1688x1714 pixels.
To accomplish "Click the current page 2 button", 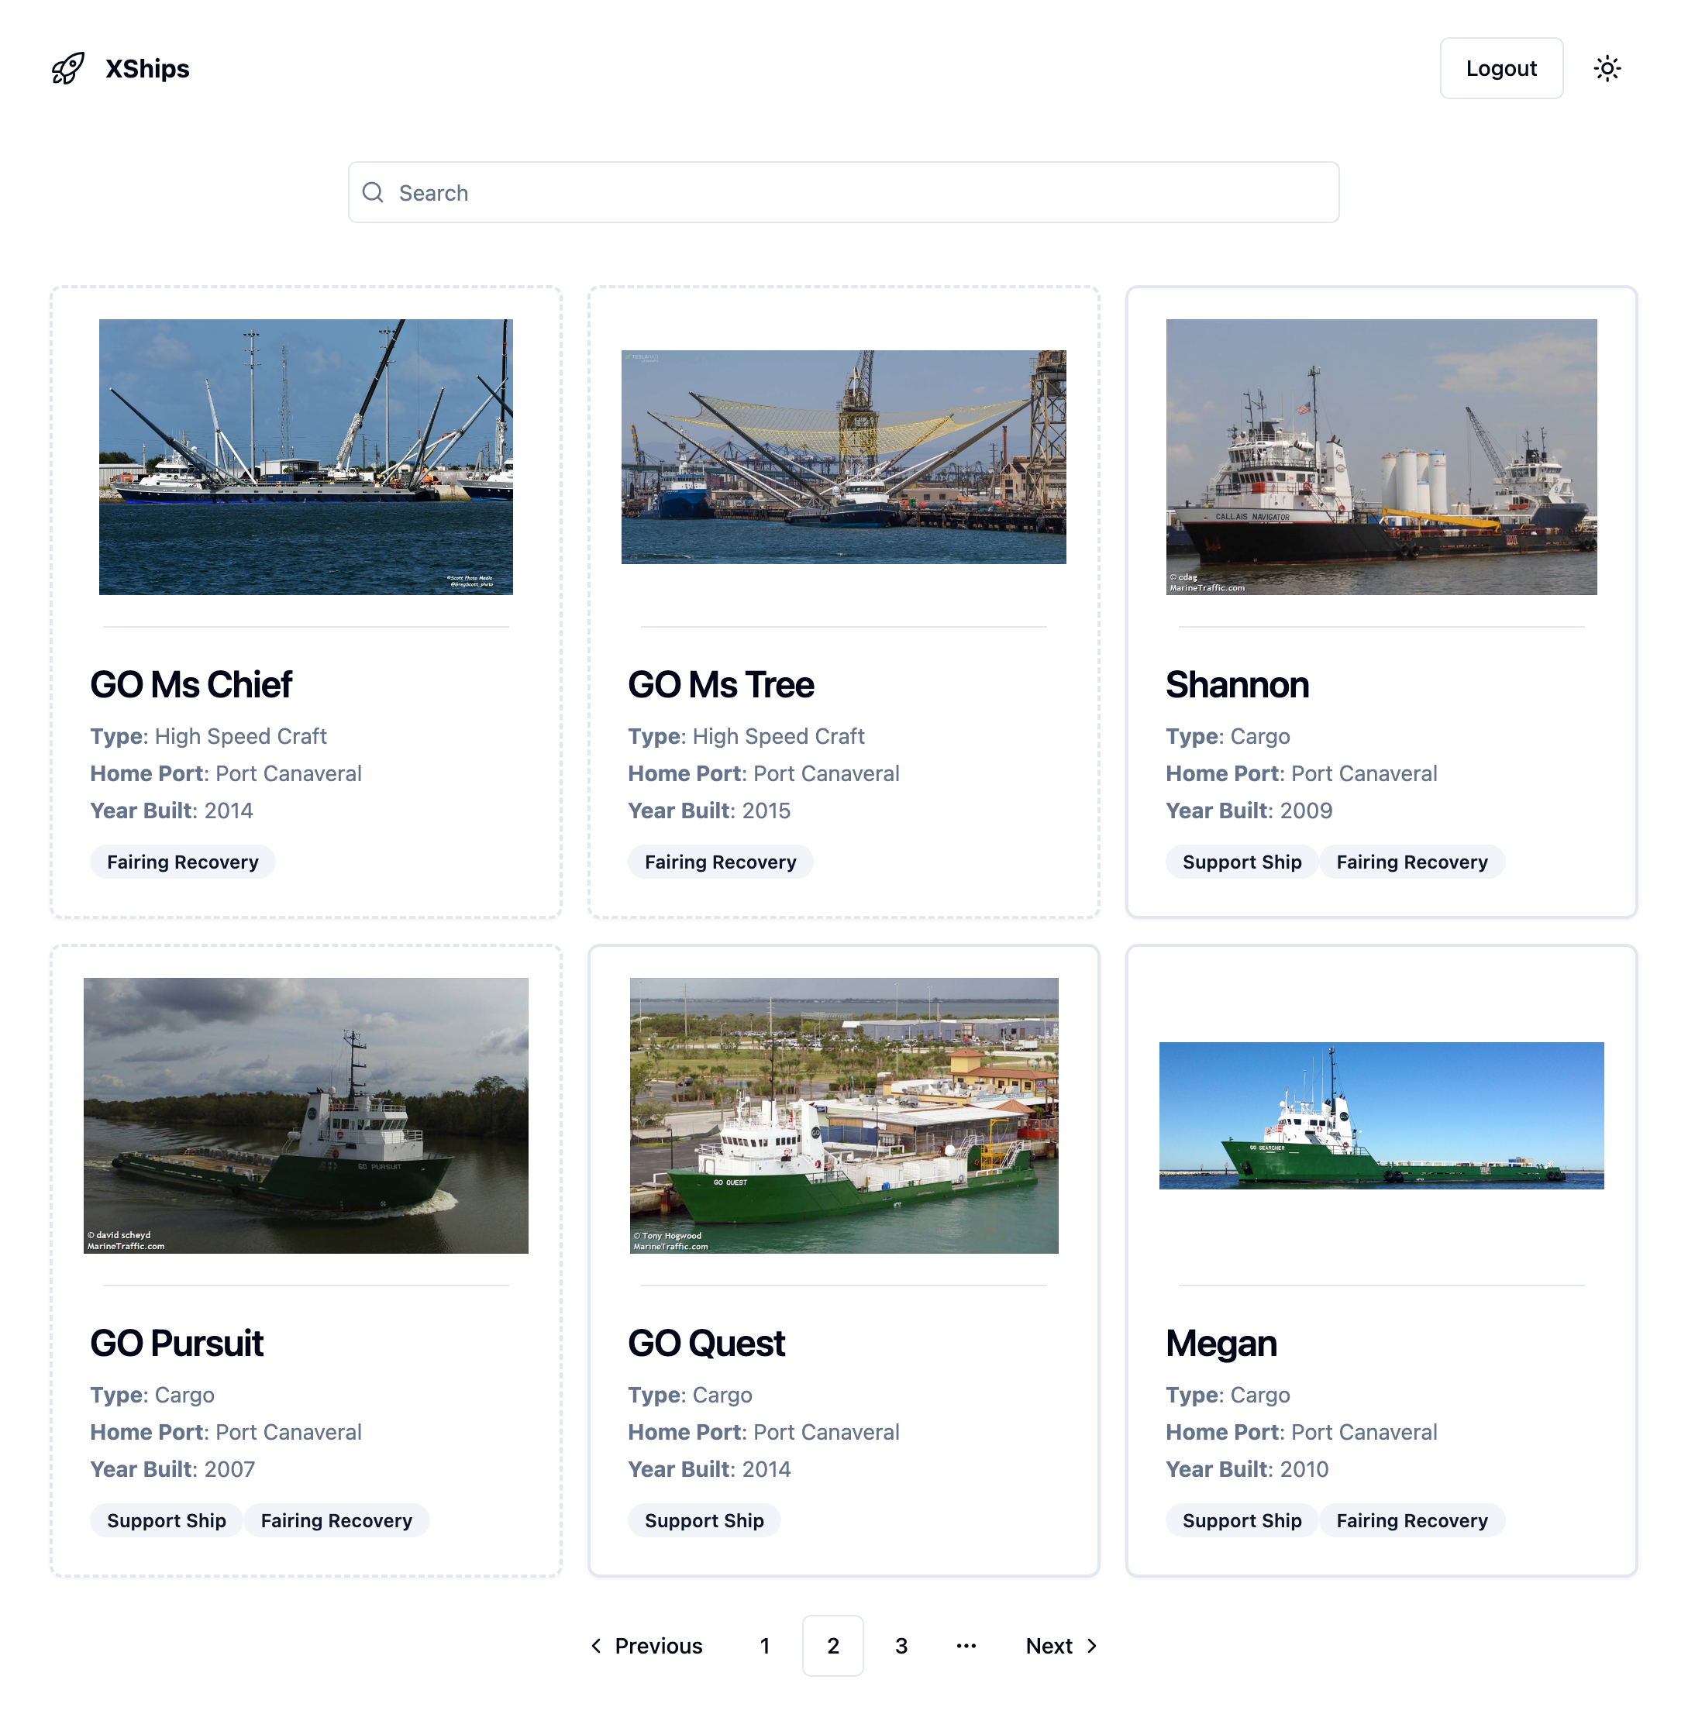I will tap(832, 1645).
